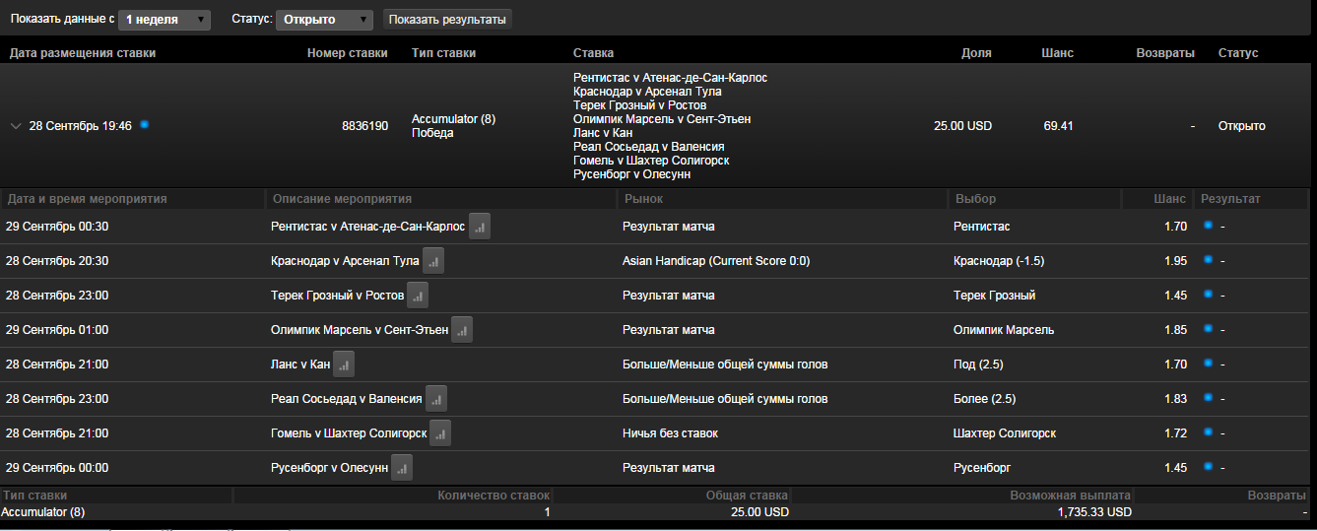Viewport: 1317px width, 531px height.
Task: Open the '1 неделя' period dropdown
Action: point(164,20)
